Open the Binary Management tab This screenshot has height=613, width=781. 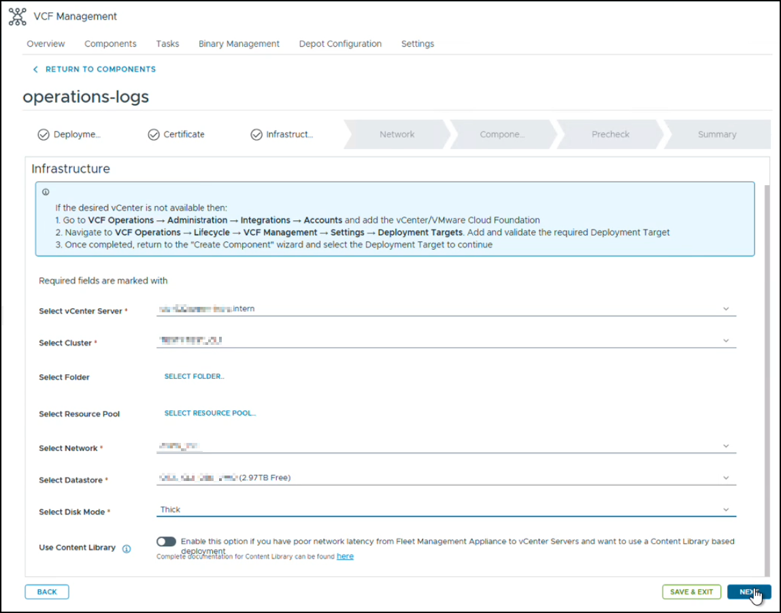coord(239,44)
